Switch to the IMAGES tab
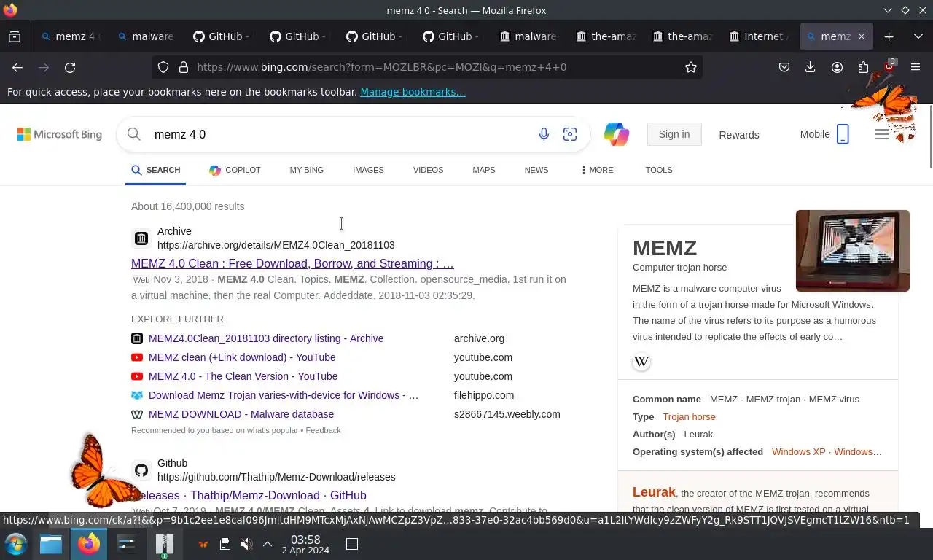This screenshot has height=560, width=933. pos(368,170)
